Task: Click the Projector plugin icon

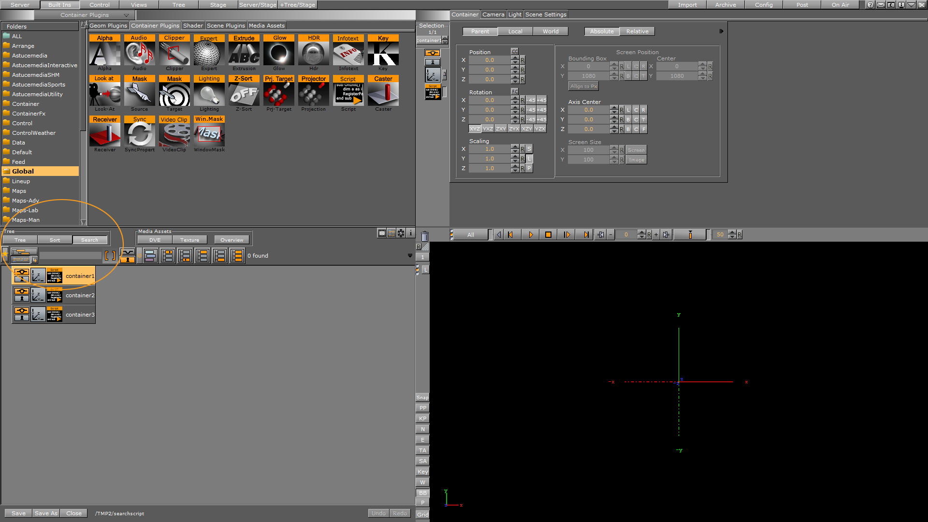Action: (313, 94)
